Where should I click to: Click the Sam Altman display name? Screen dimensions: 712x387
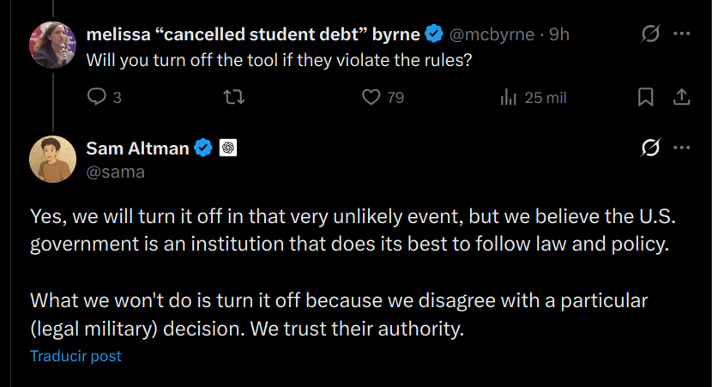point(137,148)
